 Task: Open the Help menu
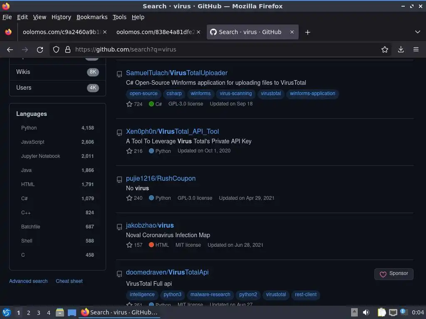point(138,17)
